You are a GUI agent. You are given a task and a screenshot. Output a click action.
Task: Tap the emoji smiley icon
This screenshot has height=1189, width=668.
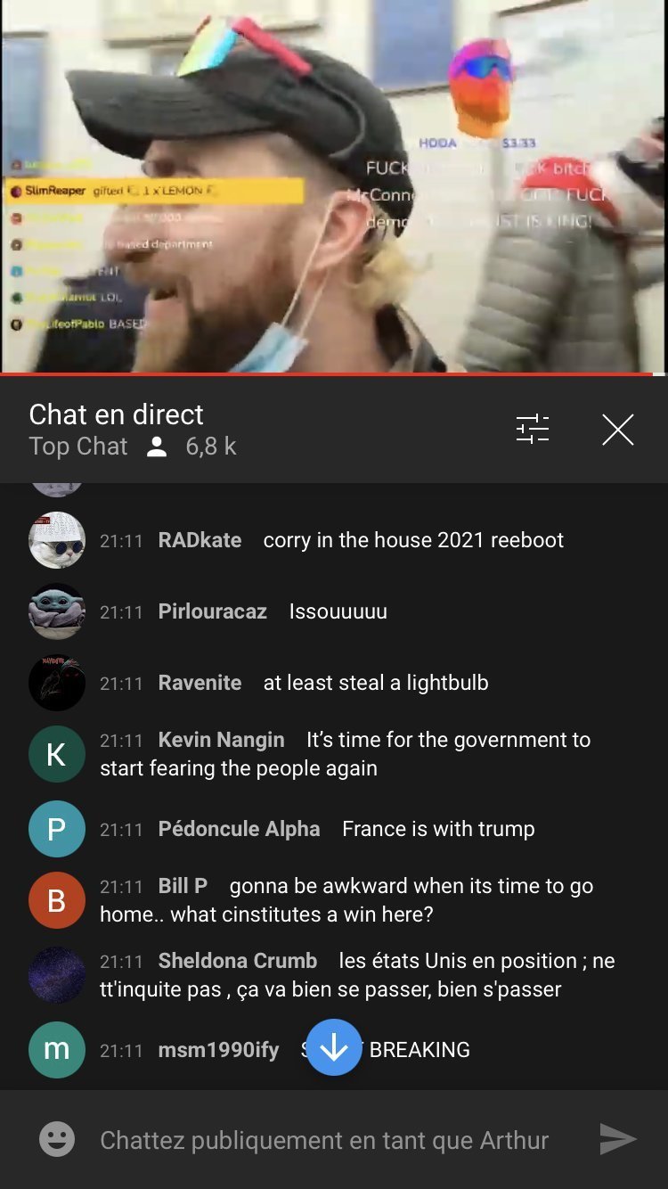tap(57, 1139)
